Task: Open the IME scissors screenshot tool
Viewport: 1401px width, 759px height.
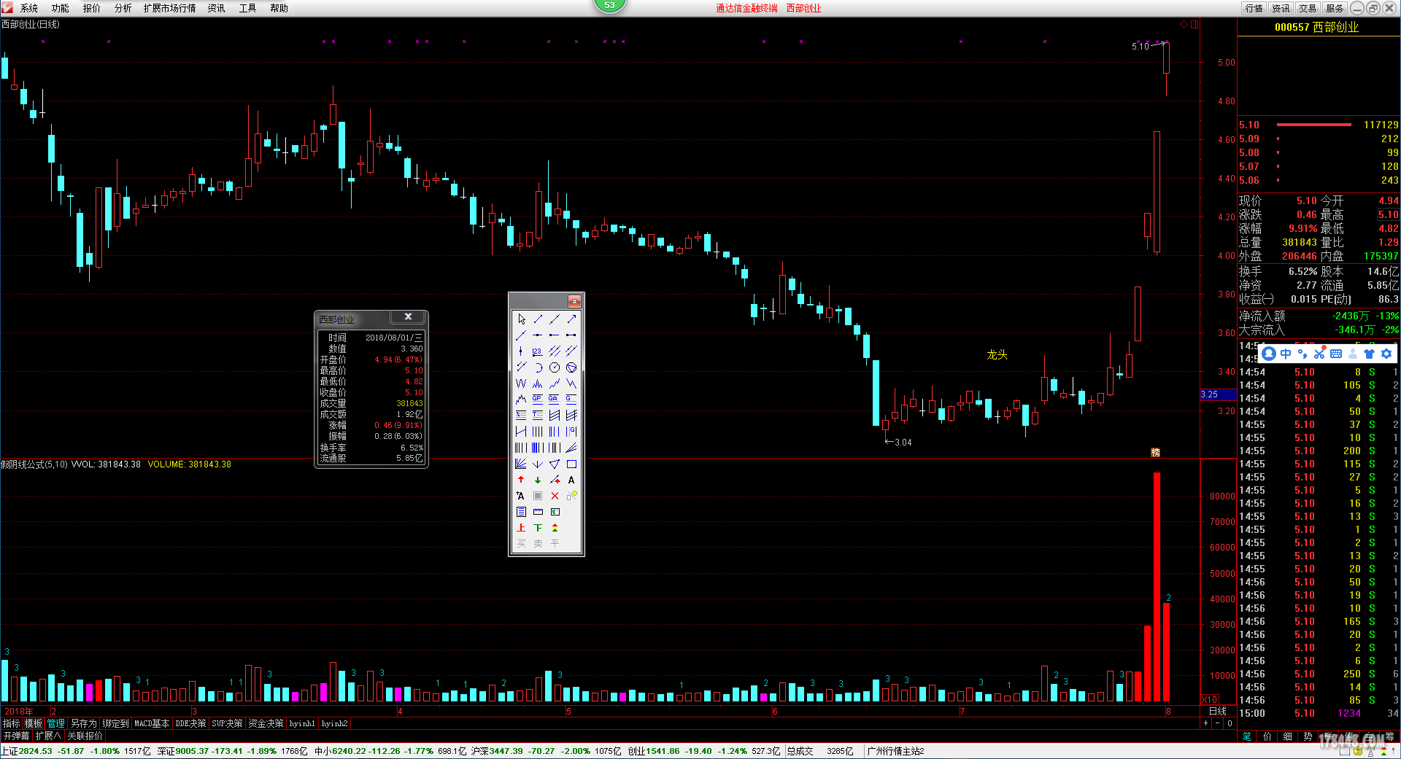Action: [x=1319, y=354]
